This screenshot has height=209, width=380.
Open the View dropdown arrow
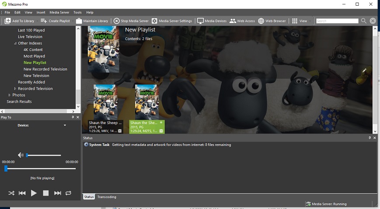310,21
